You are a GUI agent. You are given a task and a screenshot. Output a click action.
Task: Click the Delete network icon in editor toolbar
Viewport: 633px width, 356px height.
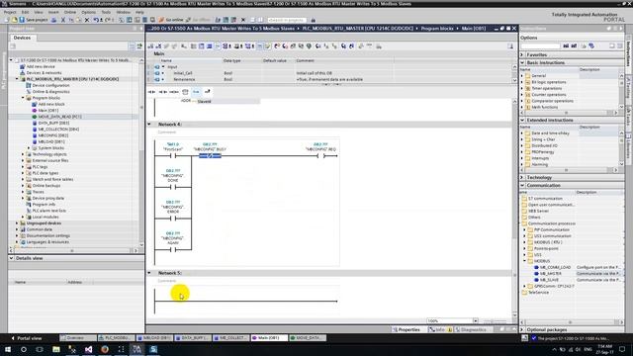pyautogui.click(x=158, y=46)
